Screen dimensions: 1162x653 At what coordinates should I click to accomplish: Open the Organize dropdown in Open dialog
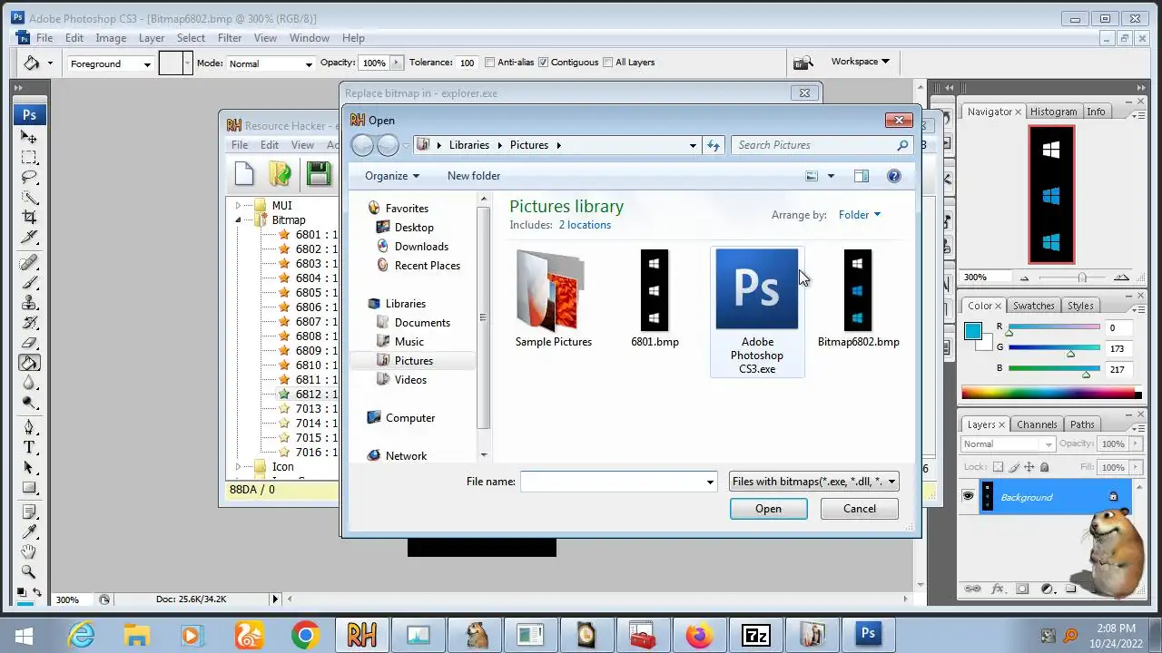392,176
